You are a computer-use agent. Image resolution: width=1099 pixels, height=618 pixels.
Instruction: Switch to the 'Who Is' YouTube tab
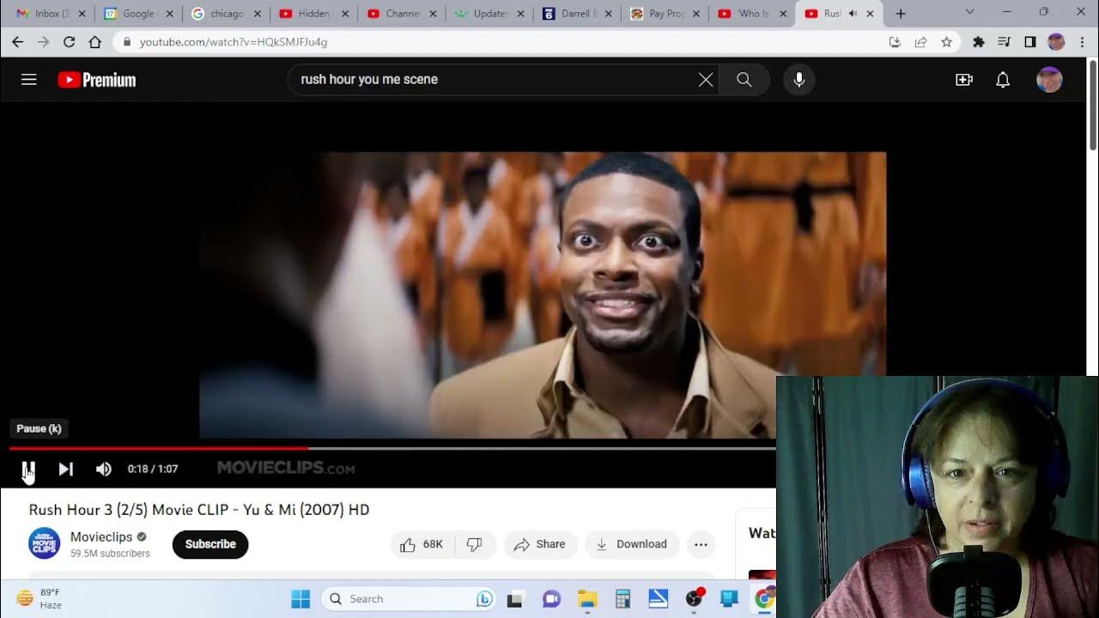(750, 14)
